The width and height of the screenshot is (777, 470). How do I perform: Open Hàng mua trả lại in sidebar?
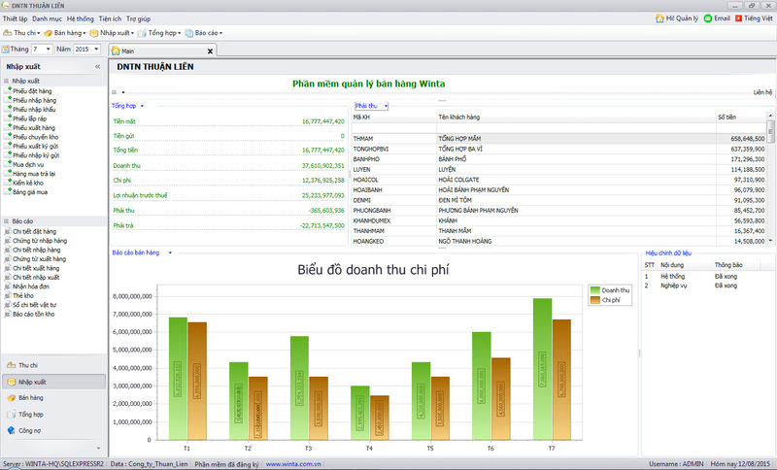coord(34,174)
